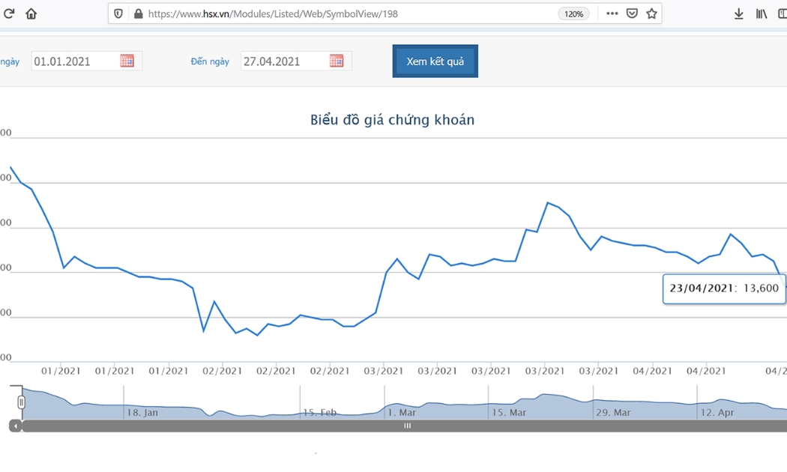Click the 18. Jan navigator label
Viewport: 787px width, 472px height.
coord(142,413)
